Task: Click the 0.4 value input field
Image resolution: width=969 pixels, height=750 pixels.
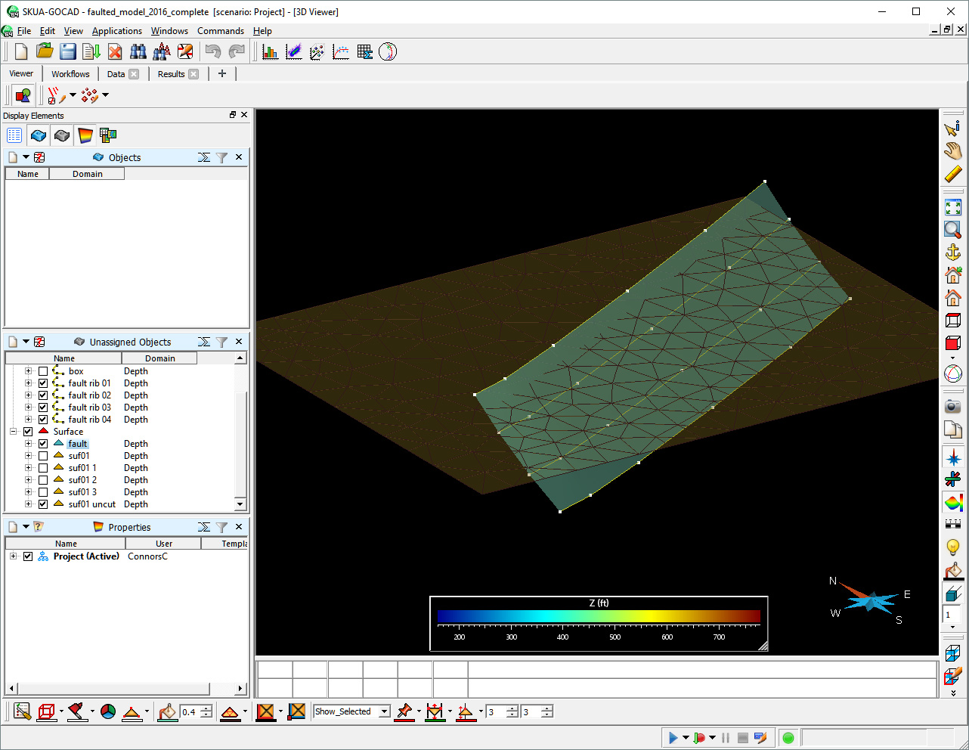Action: pos(190,712)
